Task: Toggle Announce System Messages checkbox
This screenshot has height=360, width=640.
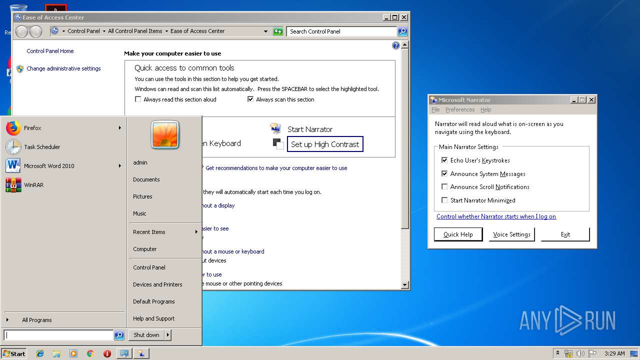Action: point(444,174)
